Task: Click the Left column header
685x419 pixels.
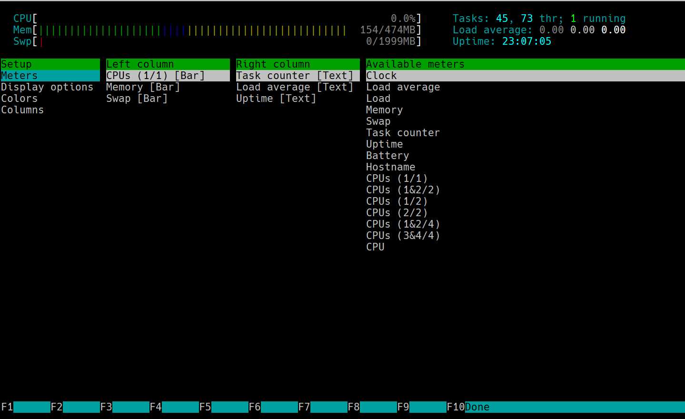Action: [168, 64]
